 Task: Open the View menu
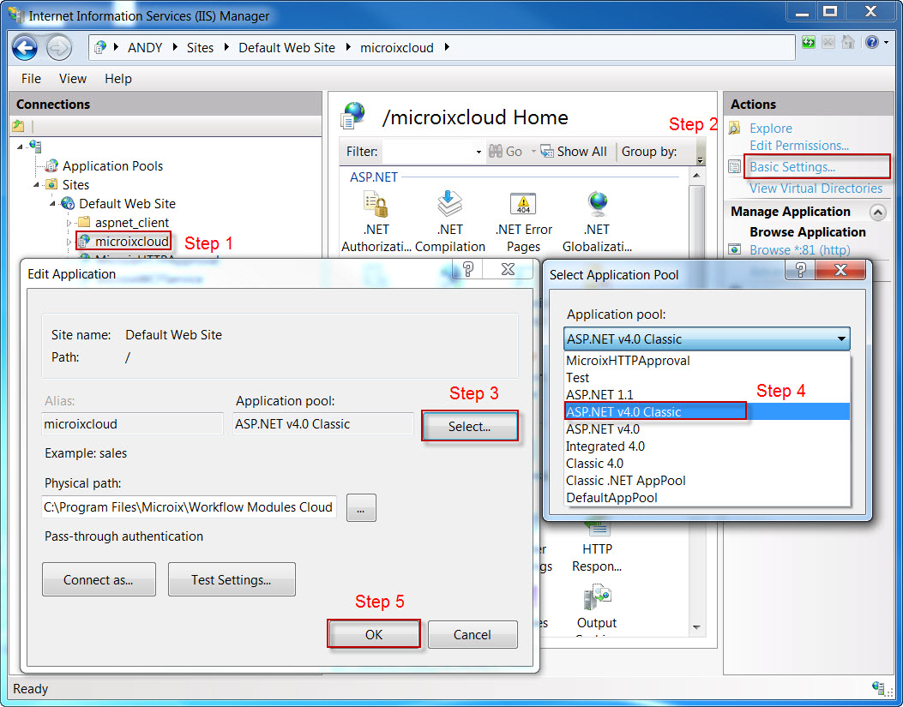click(72, 78)
